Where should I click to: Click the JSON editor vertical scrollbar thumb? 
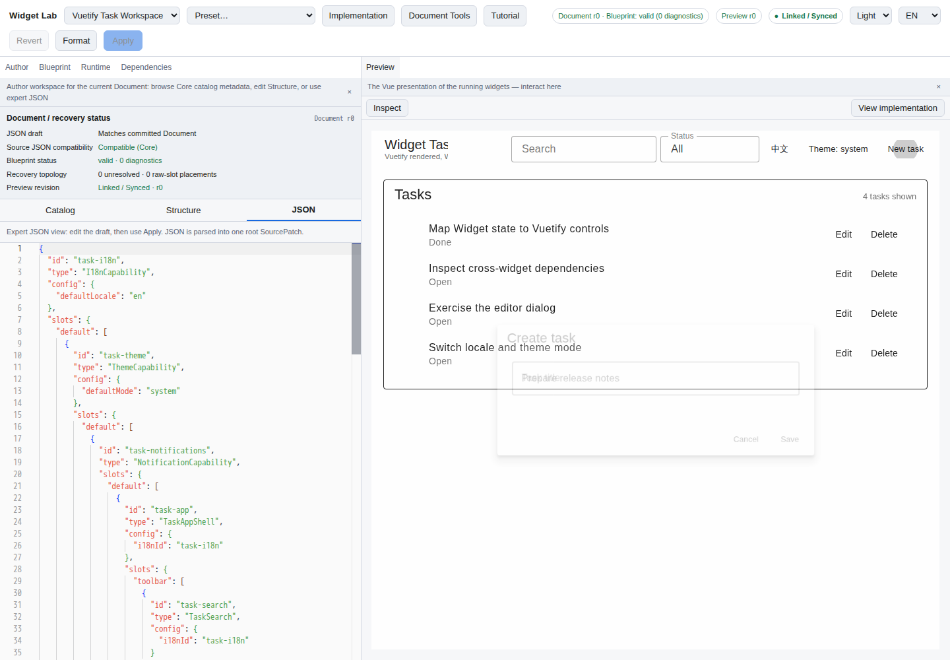pos(356,299)
